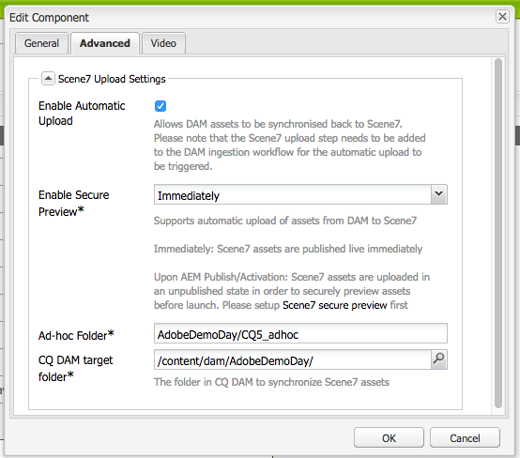Image resolution: width=520 pixels, height=458 pixels.
Task: Browse CQ DAM target folder with magnifier icon
Action: 438,359
